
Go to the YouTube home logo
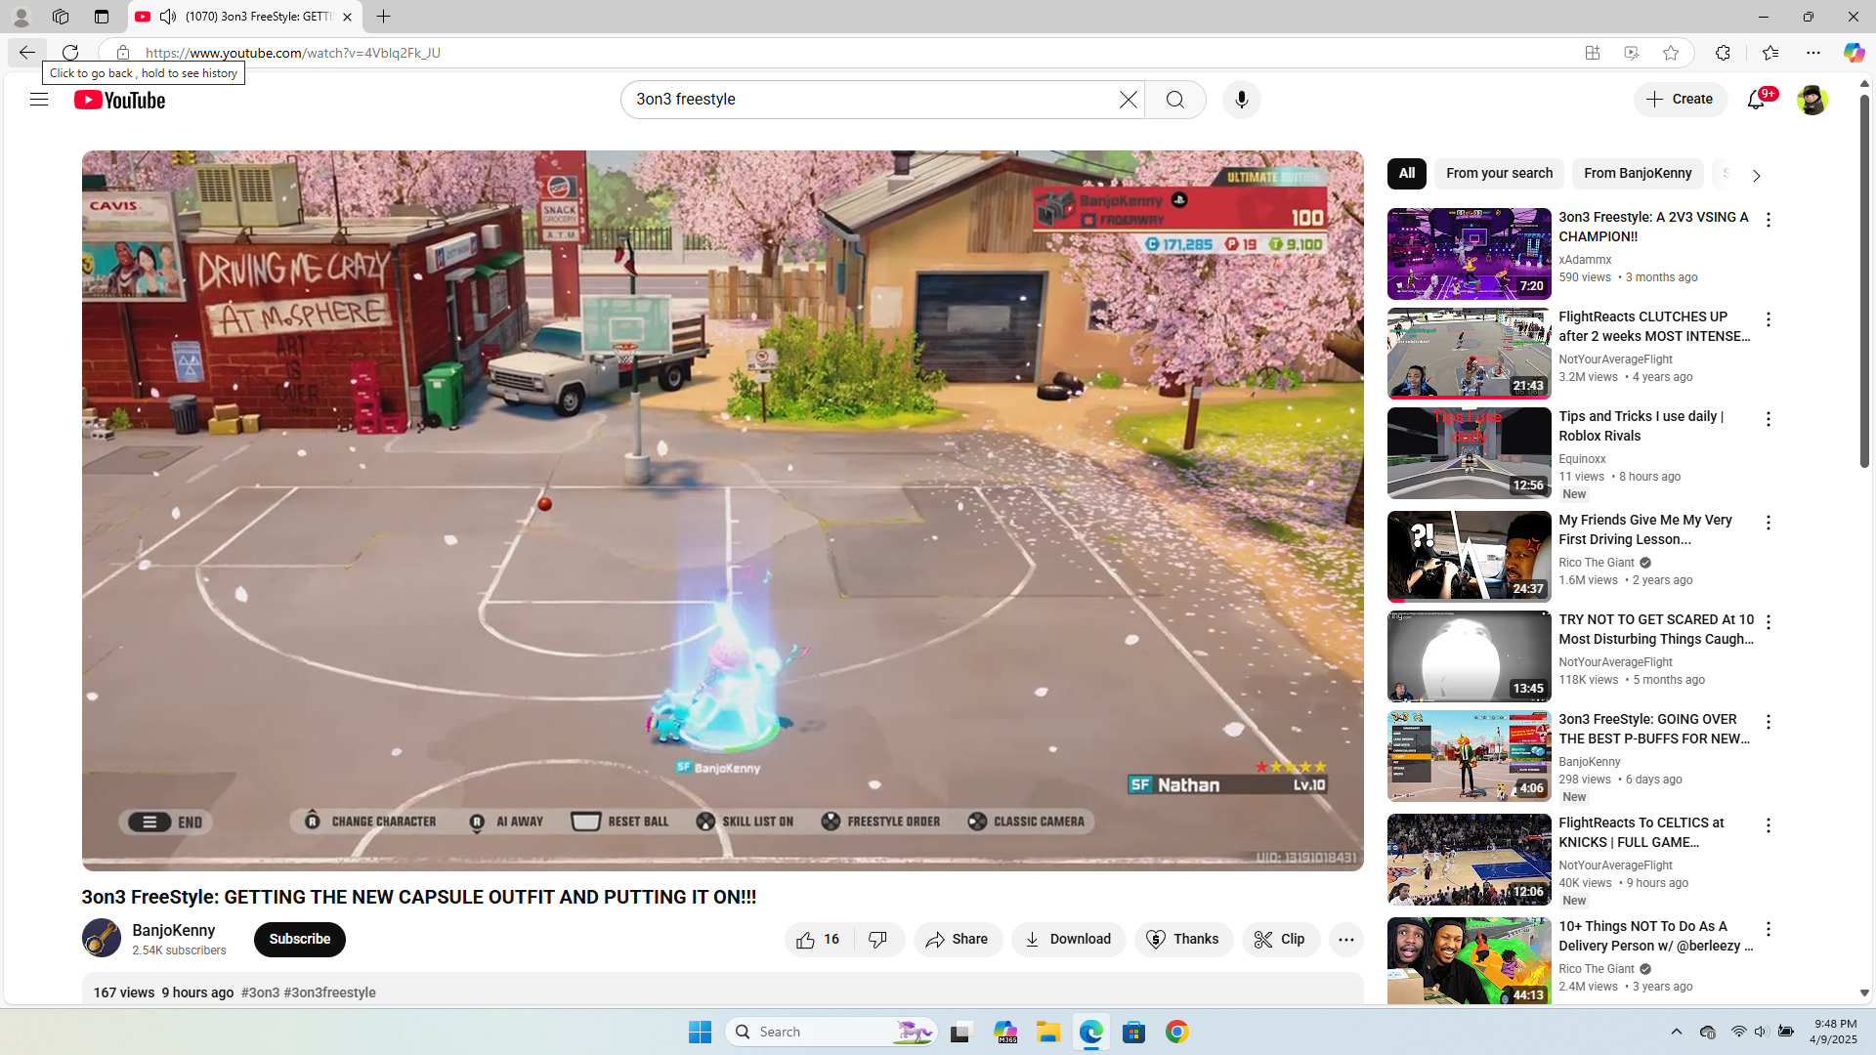tap(119, 100)
